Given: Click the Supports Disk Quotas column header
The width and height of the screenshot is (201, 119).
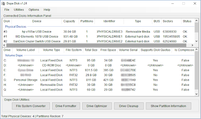Looking at the screenshot, I should [x=155, y=50].
